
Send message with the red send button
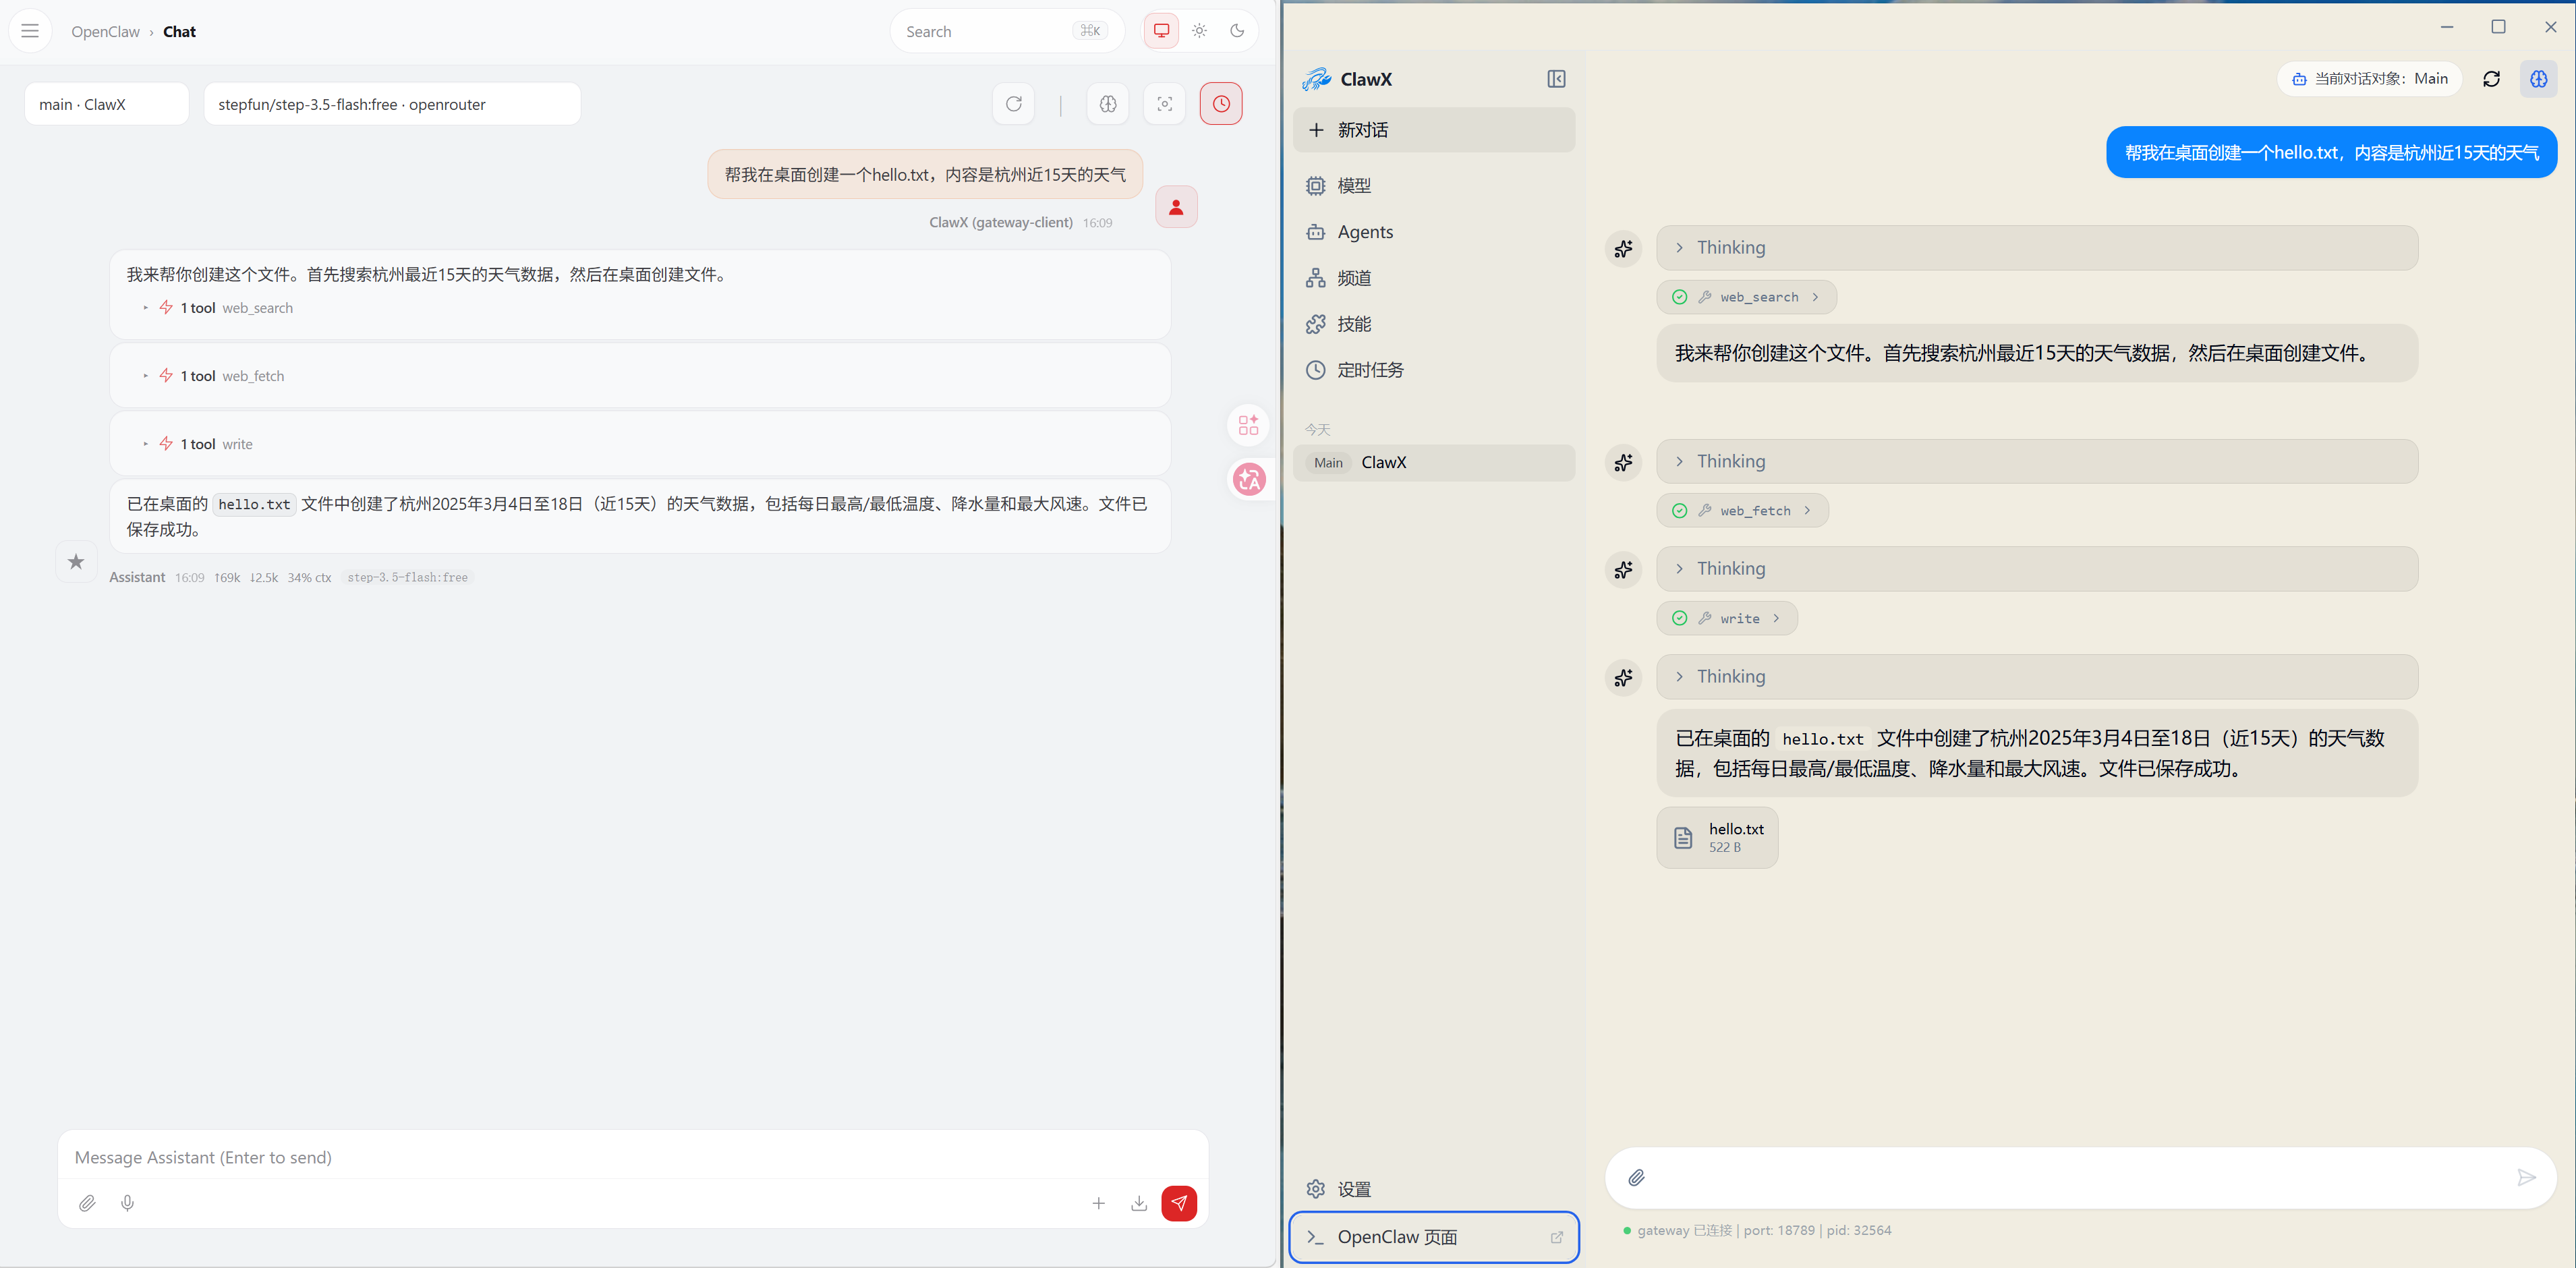(1179, 1203)
